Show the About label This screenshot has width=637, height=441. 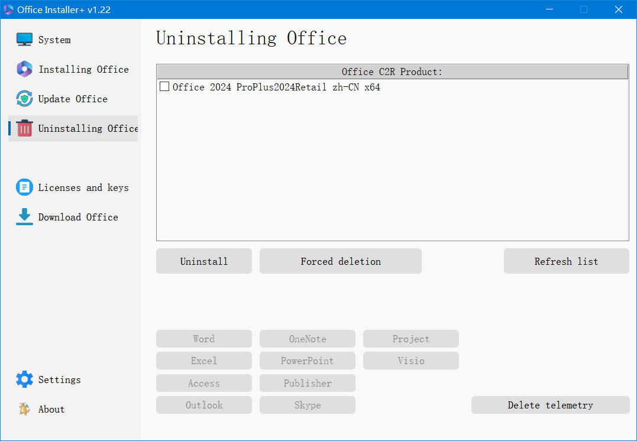(51, 409)
